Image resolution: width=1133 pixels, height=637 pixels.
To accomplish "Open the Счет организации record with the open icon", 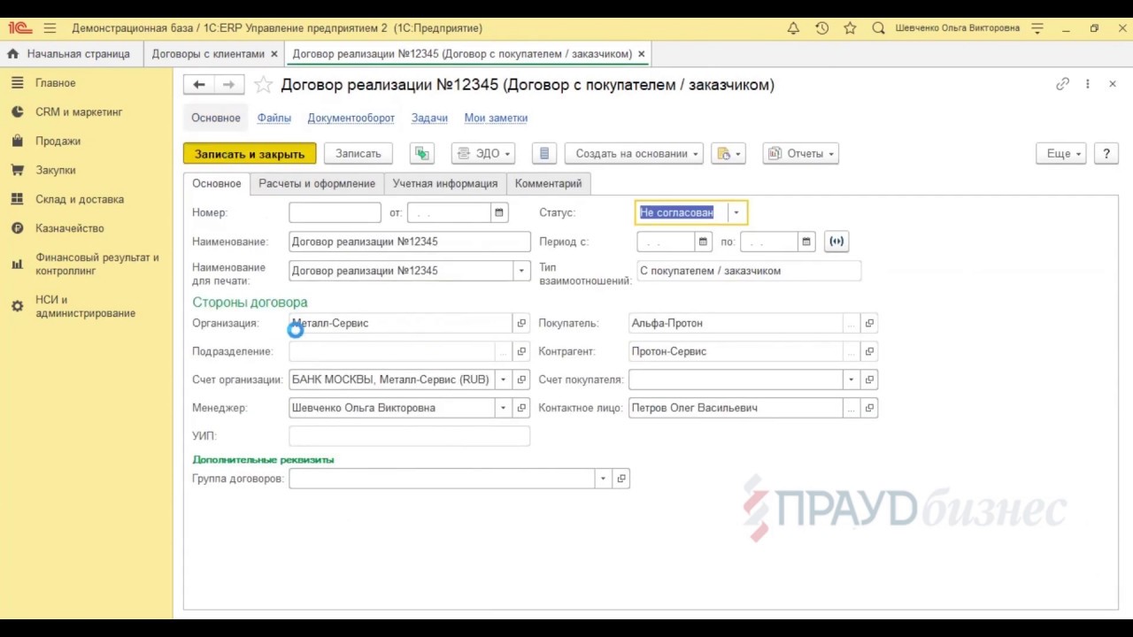I will [521, 380].
